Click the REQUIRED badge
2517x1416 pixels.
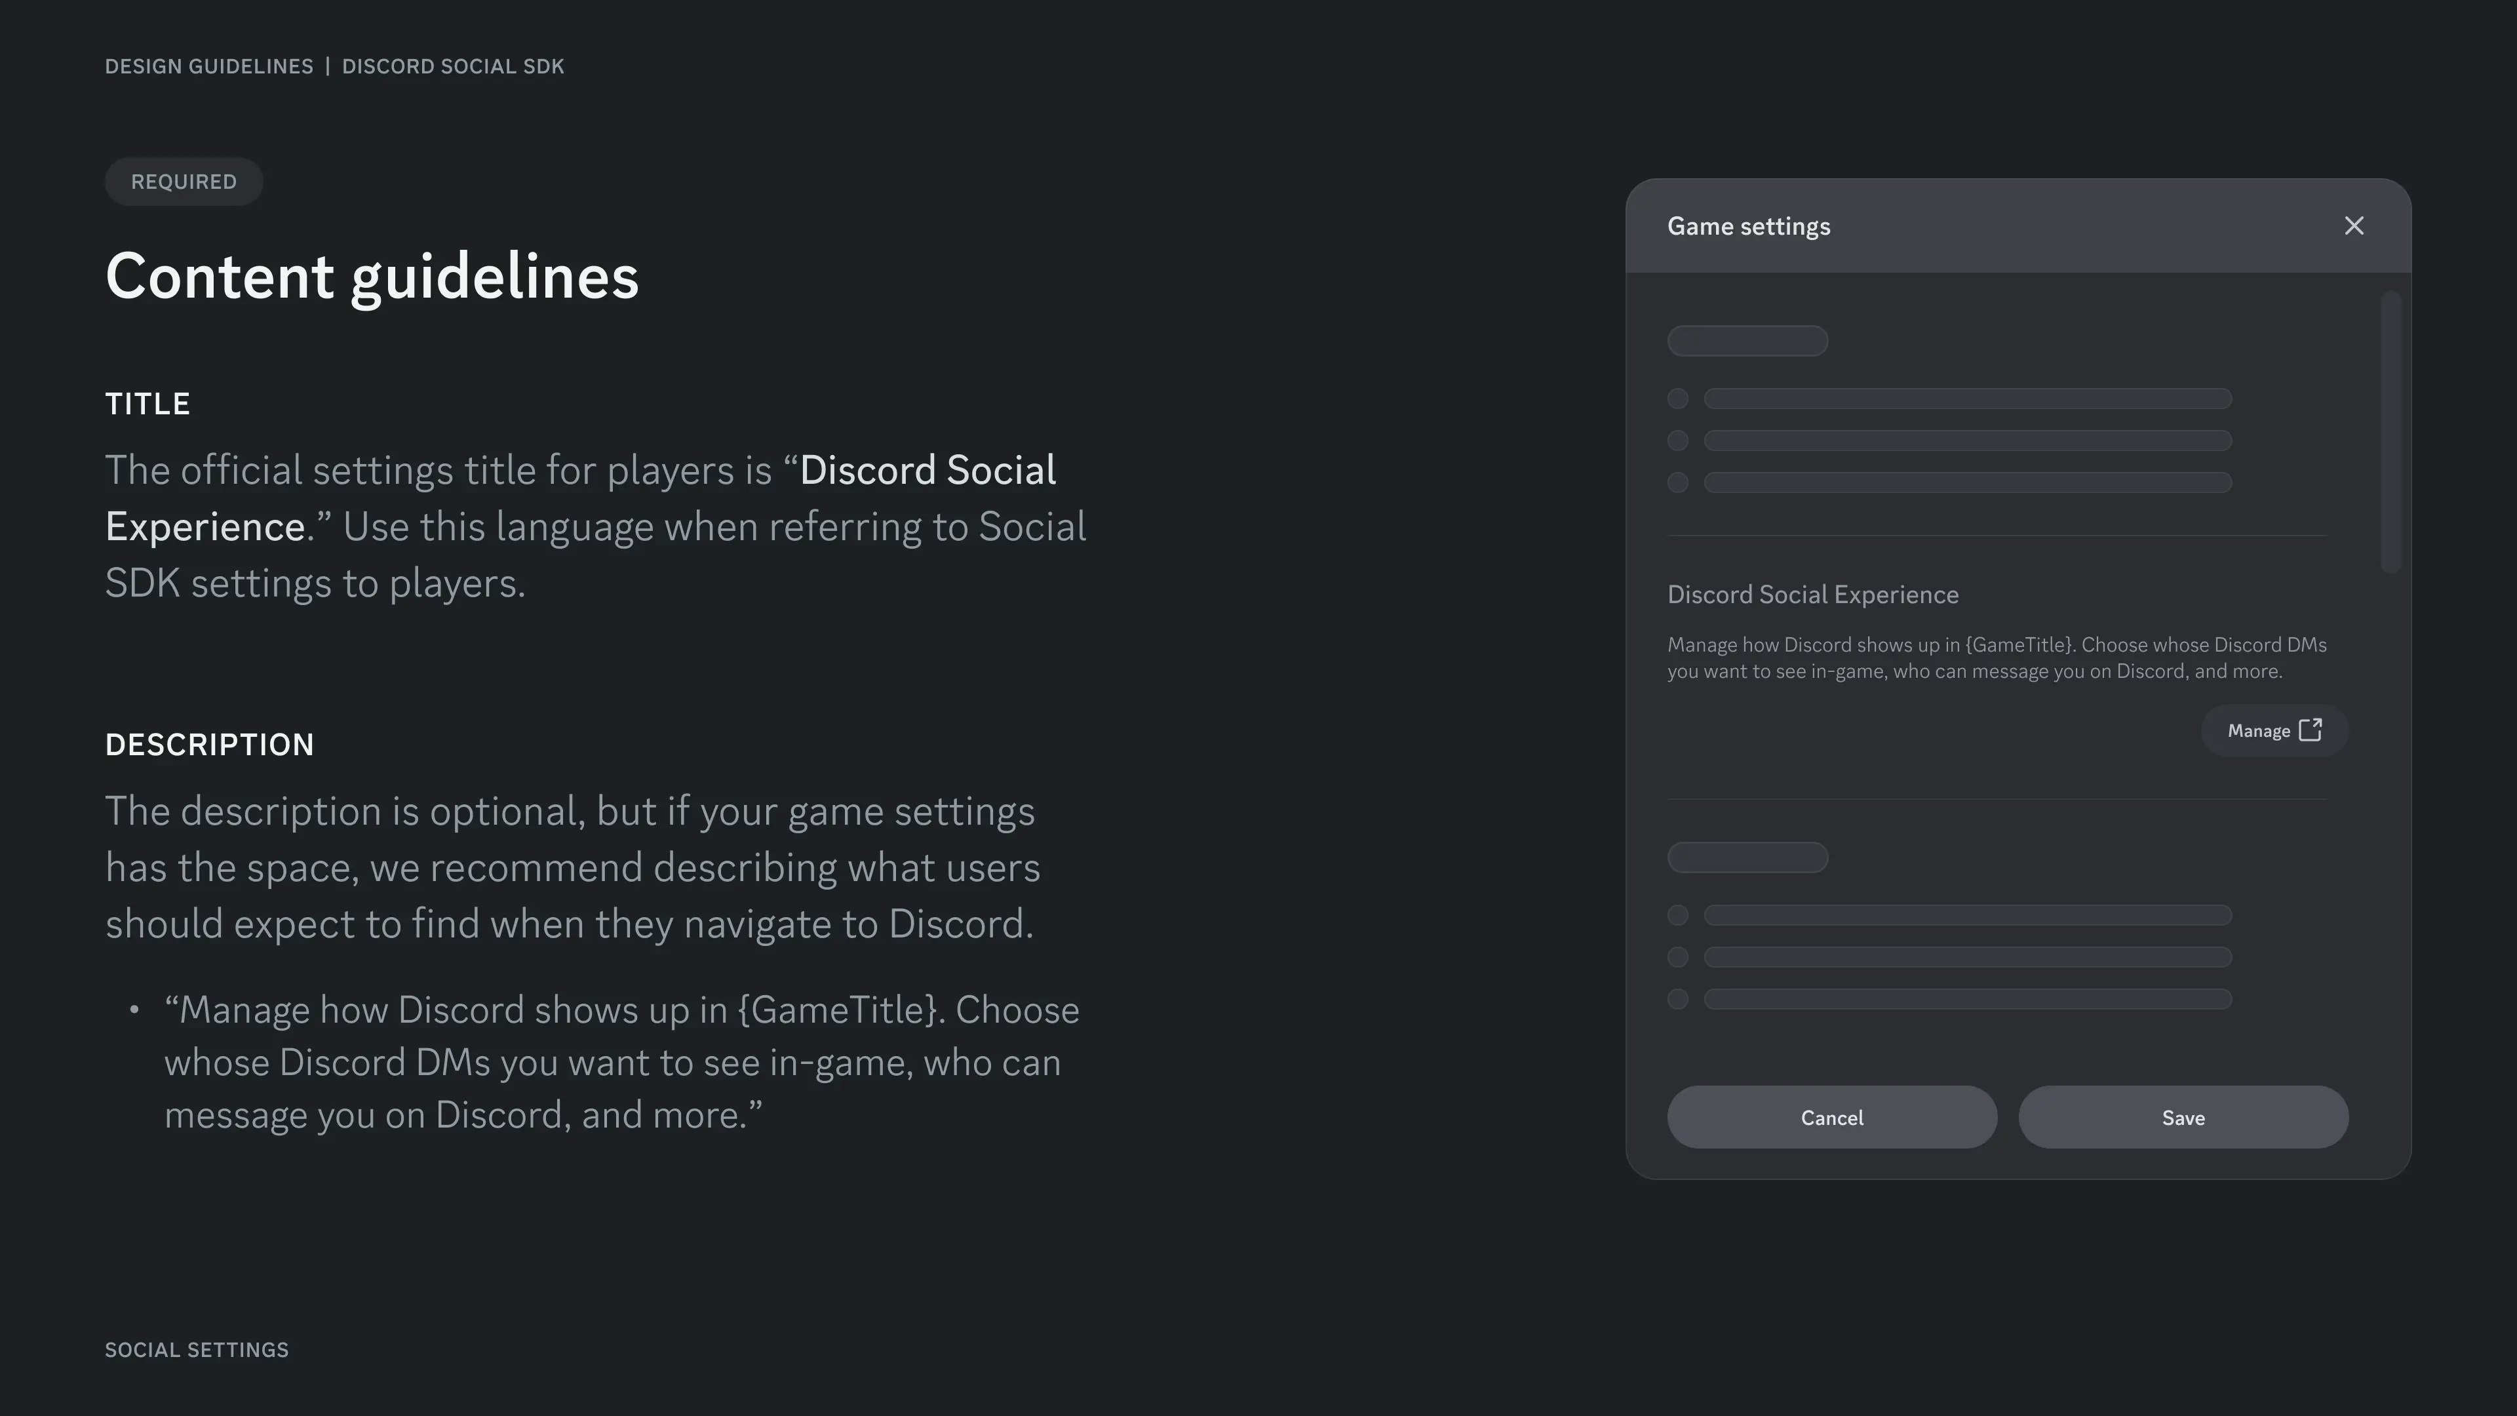[x=183, y=181]
